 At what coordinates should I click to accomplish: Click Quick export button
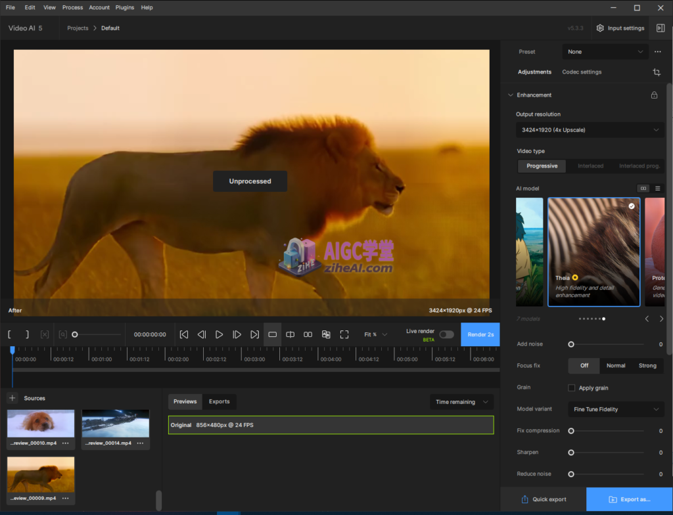click(x=544, y=499)
